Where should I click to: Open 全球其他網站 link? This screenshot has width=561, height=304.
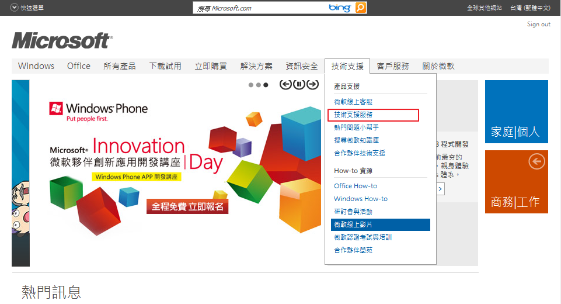point(485,8)
